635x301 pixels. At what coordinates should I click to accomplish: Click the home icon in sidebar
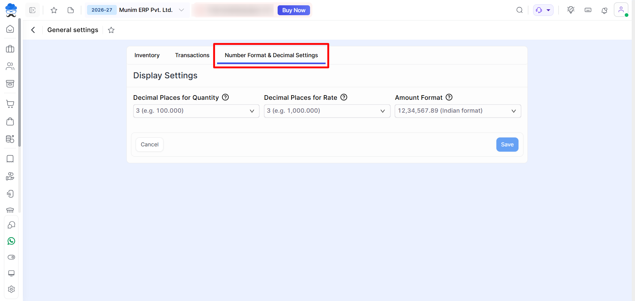pos(10,29)
